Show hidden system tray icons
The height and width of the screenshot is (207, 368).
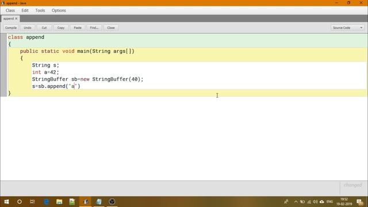point(296,202)
